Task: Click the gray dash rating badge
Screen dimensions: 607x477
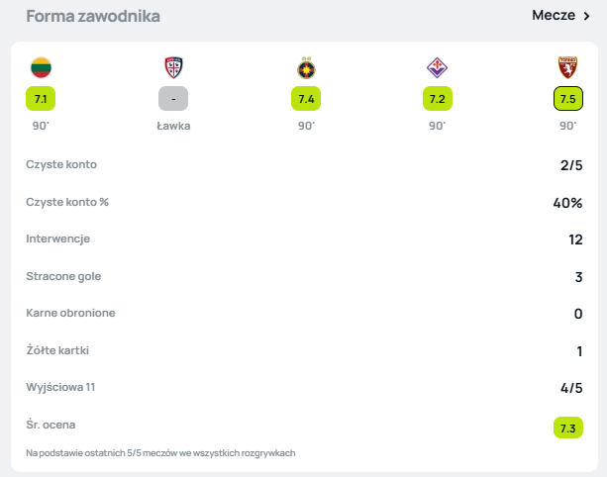Action: click(173, 99)
